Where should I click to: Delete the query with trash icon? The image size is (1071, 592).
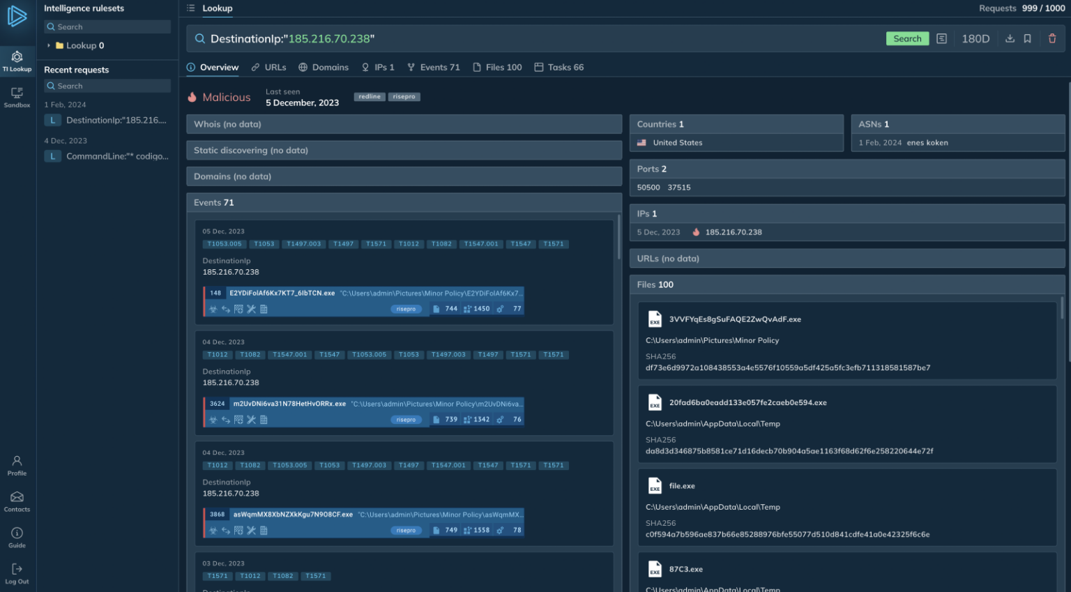[x=1052, y=39]
